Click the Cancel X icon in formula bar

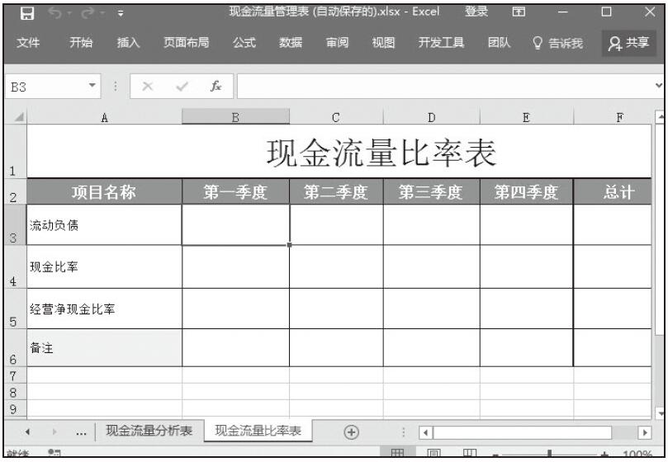point(150,86)
